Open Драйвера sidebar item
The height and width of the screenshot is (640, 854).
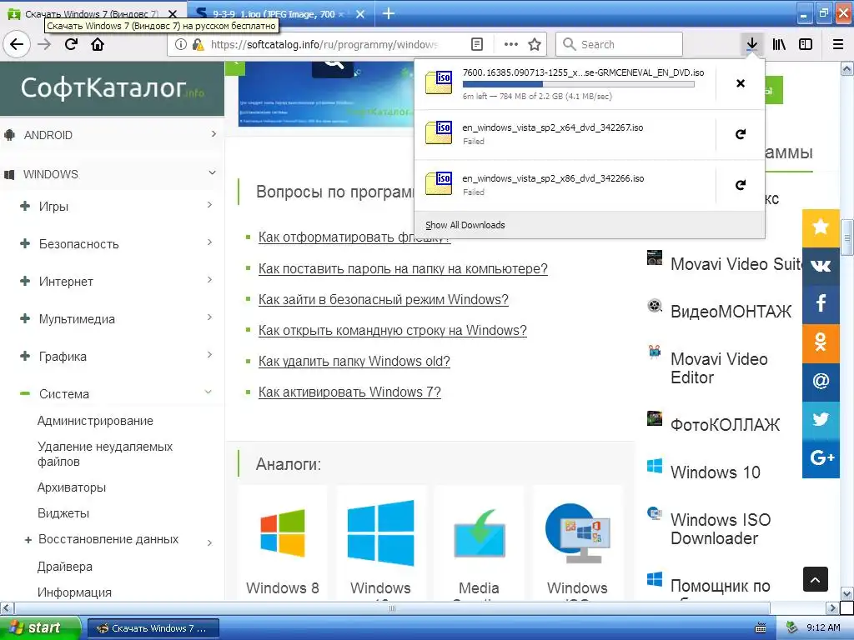click(x=65, y=567)
